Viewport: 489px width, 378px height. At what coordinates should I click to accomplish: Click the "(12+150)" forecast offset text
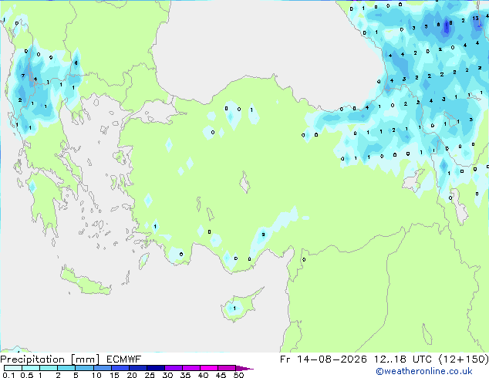[x=464, y=359]
